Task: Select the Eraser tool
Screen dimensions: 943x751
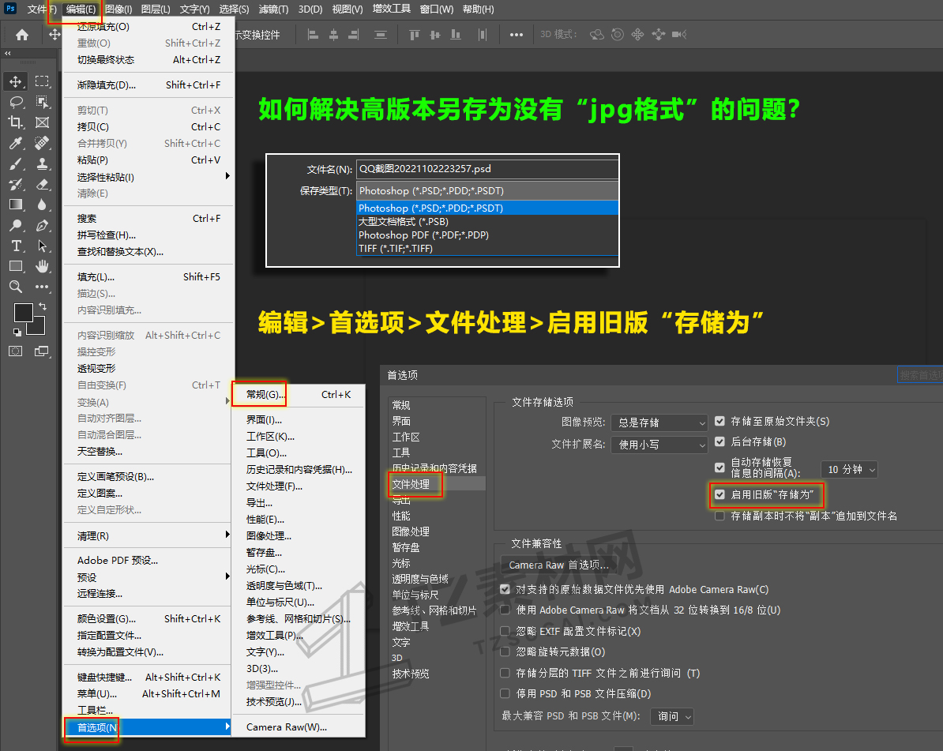Action: point(42,184)
